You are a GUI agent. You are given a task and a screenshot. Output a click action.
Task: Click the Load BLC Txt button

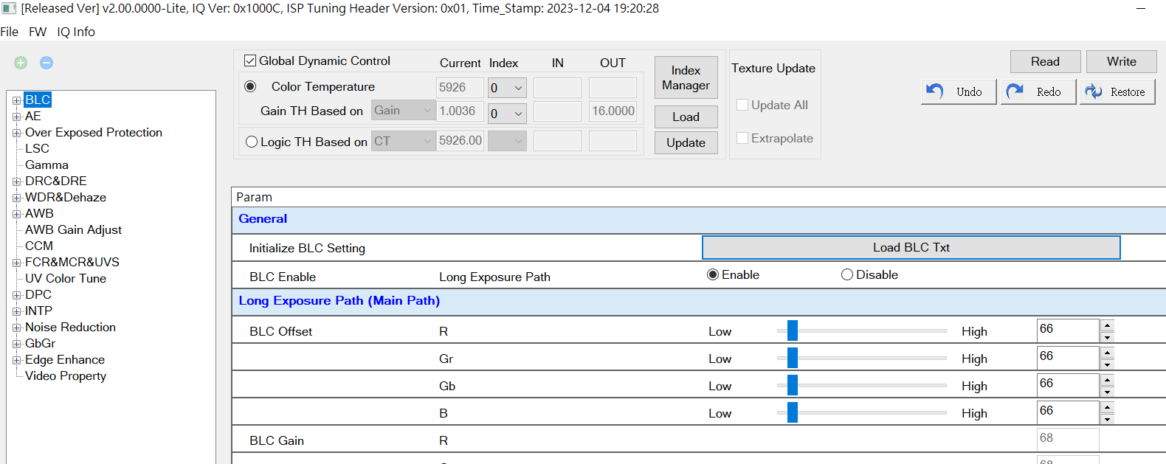tap(911, 248)
